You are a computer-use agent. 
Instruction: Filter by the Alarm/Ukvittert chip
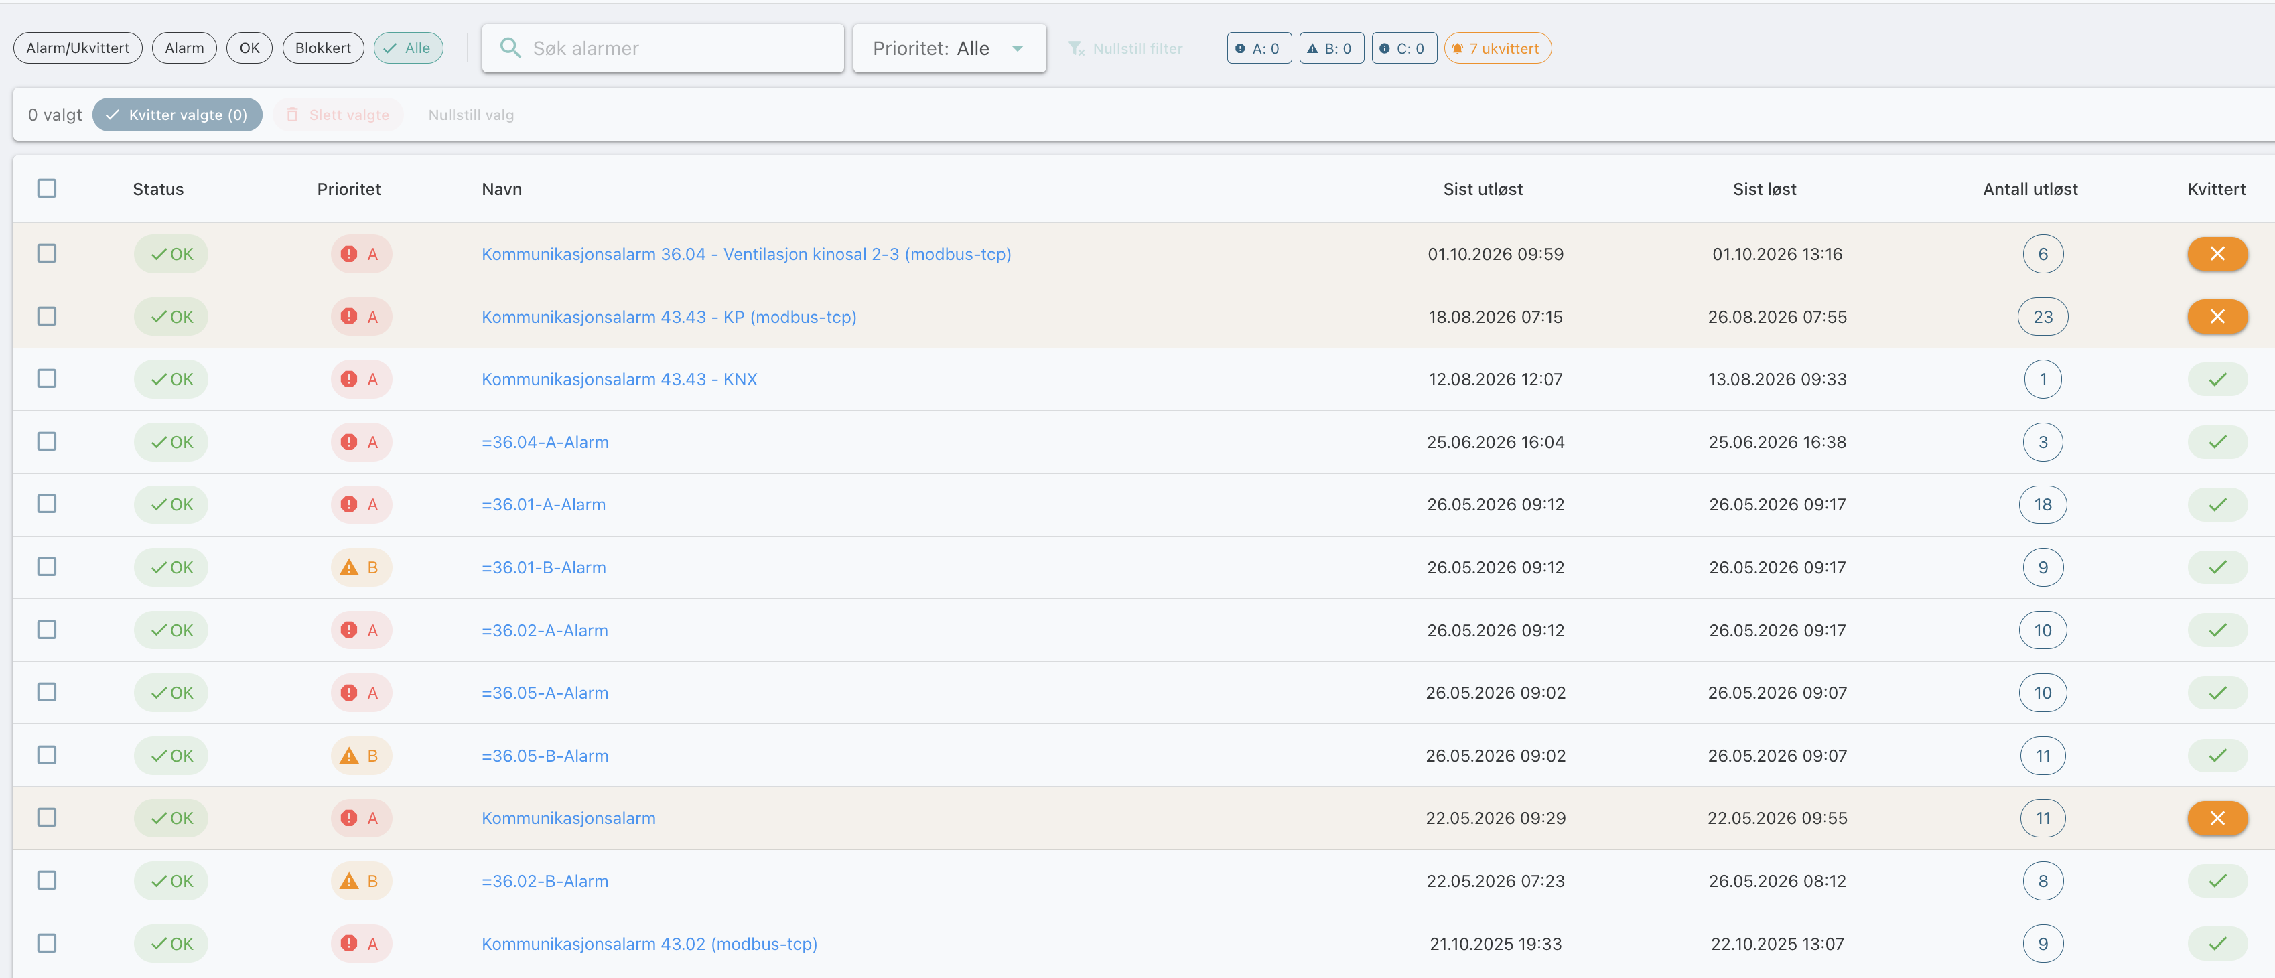pos(78,48)
